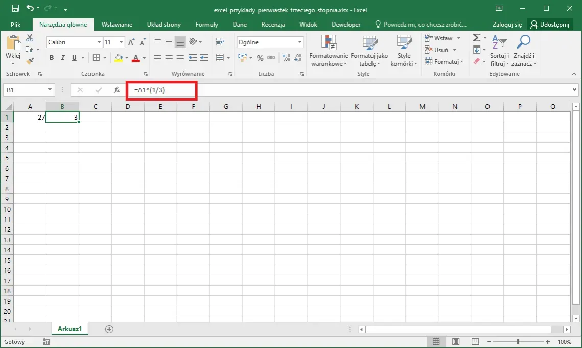
Task: Open the Calibri font name dropdown
Action: click(x=99, y=42)
